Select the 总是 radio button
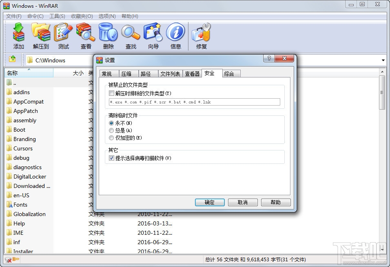390x267 pixels. click(111, 130)
